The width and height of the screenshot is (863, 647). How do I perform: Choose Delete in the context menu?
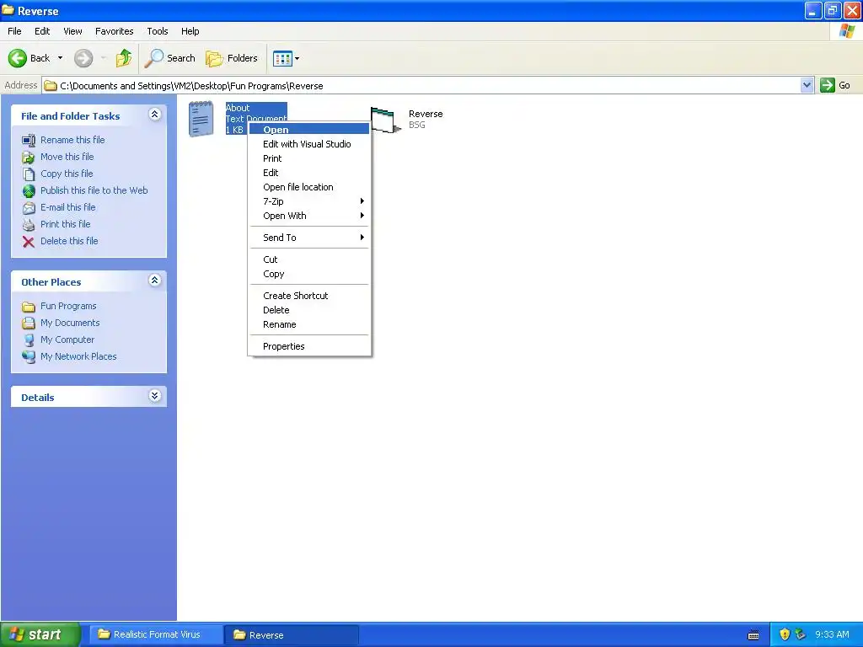tap(309, 310)
